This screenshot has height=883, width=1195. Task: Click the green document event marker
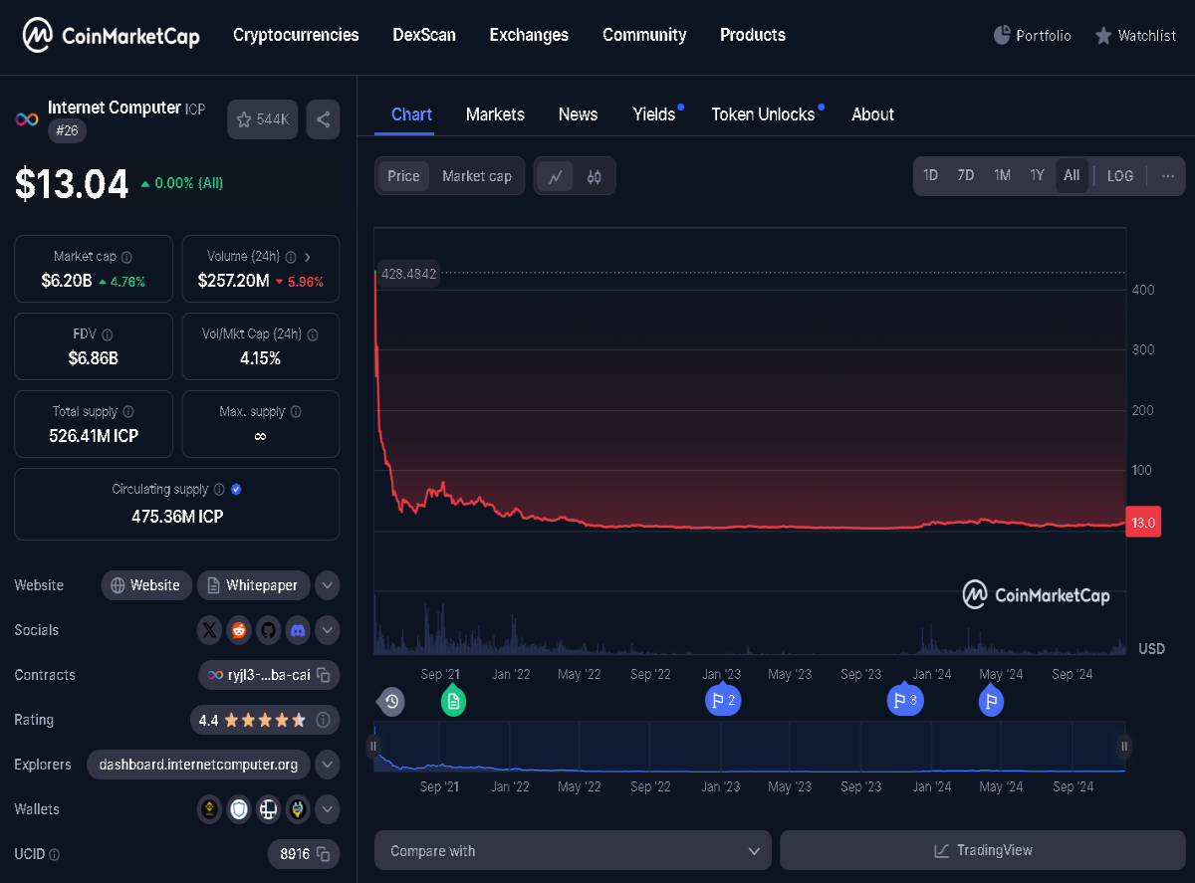(x=453, y=701)
